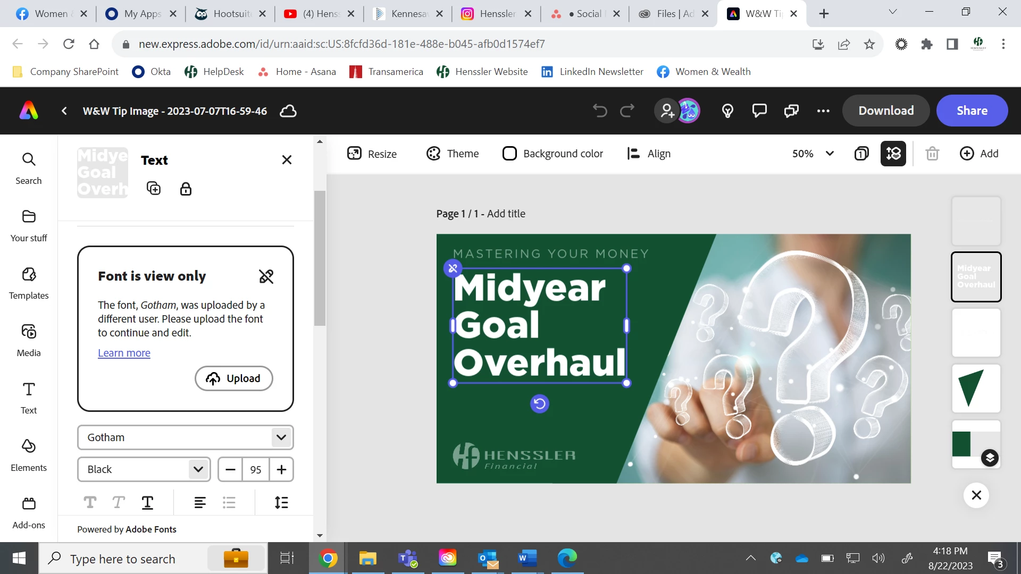
Task: Click the lightbulb tips icon
Action: [x=727, y=111]
